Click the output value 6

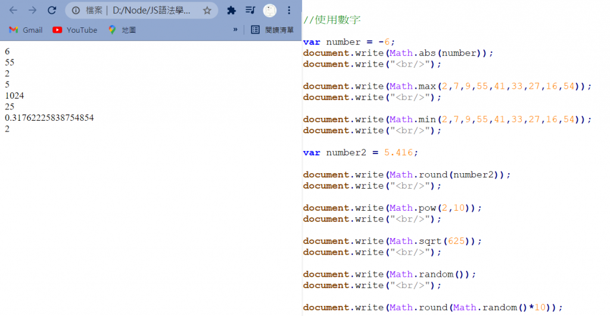click(7, 51)
